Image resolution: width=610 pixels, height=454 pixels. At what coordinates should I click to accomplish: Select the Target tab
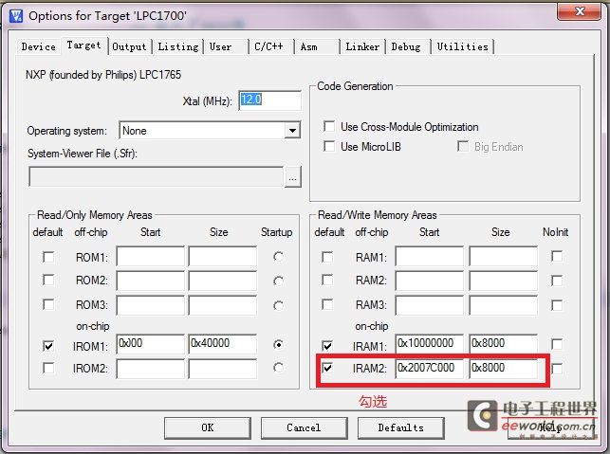83,45
